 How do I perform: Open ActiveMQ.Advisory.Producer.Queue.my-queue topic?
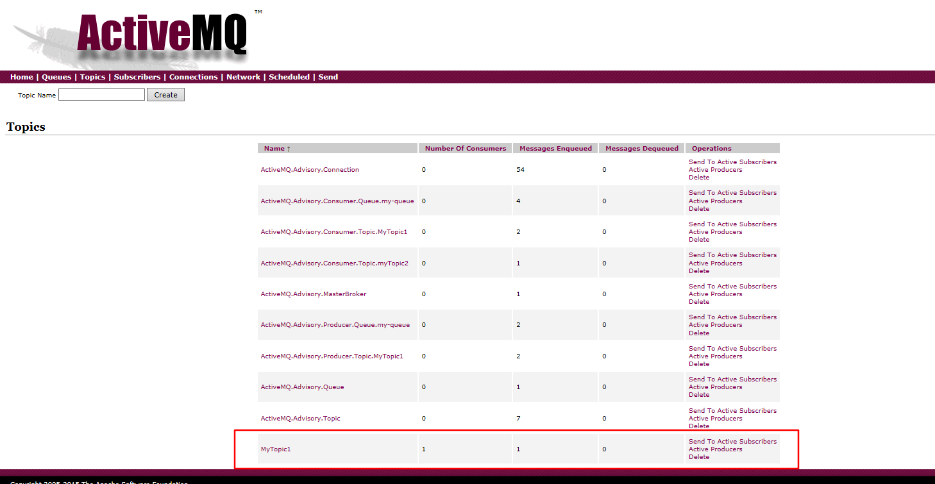click(x=335, y=325)
